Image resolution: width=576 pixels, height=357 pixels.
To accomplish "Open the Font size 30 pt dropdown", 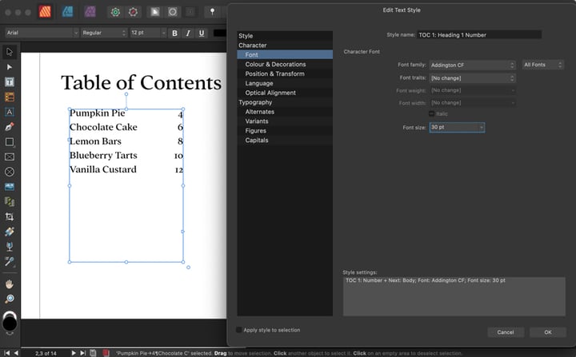I will (x=457, y=127).
